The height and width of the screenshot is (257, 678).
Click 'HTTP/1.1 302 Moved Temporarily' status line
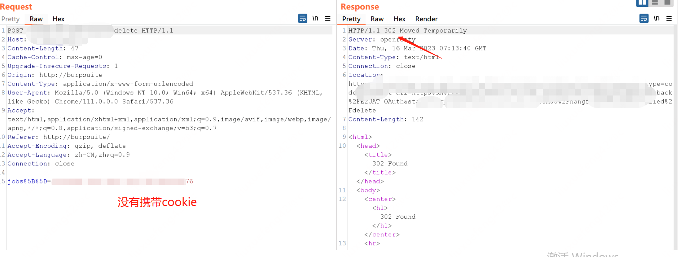[408, 31]
